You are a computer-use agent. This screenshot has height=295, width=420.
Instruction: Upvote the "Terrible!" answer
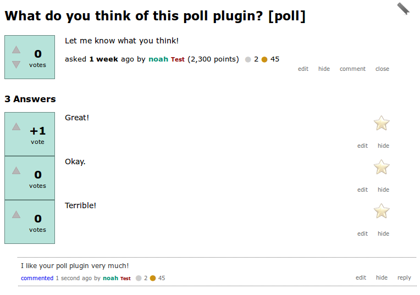pos(16,215)
